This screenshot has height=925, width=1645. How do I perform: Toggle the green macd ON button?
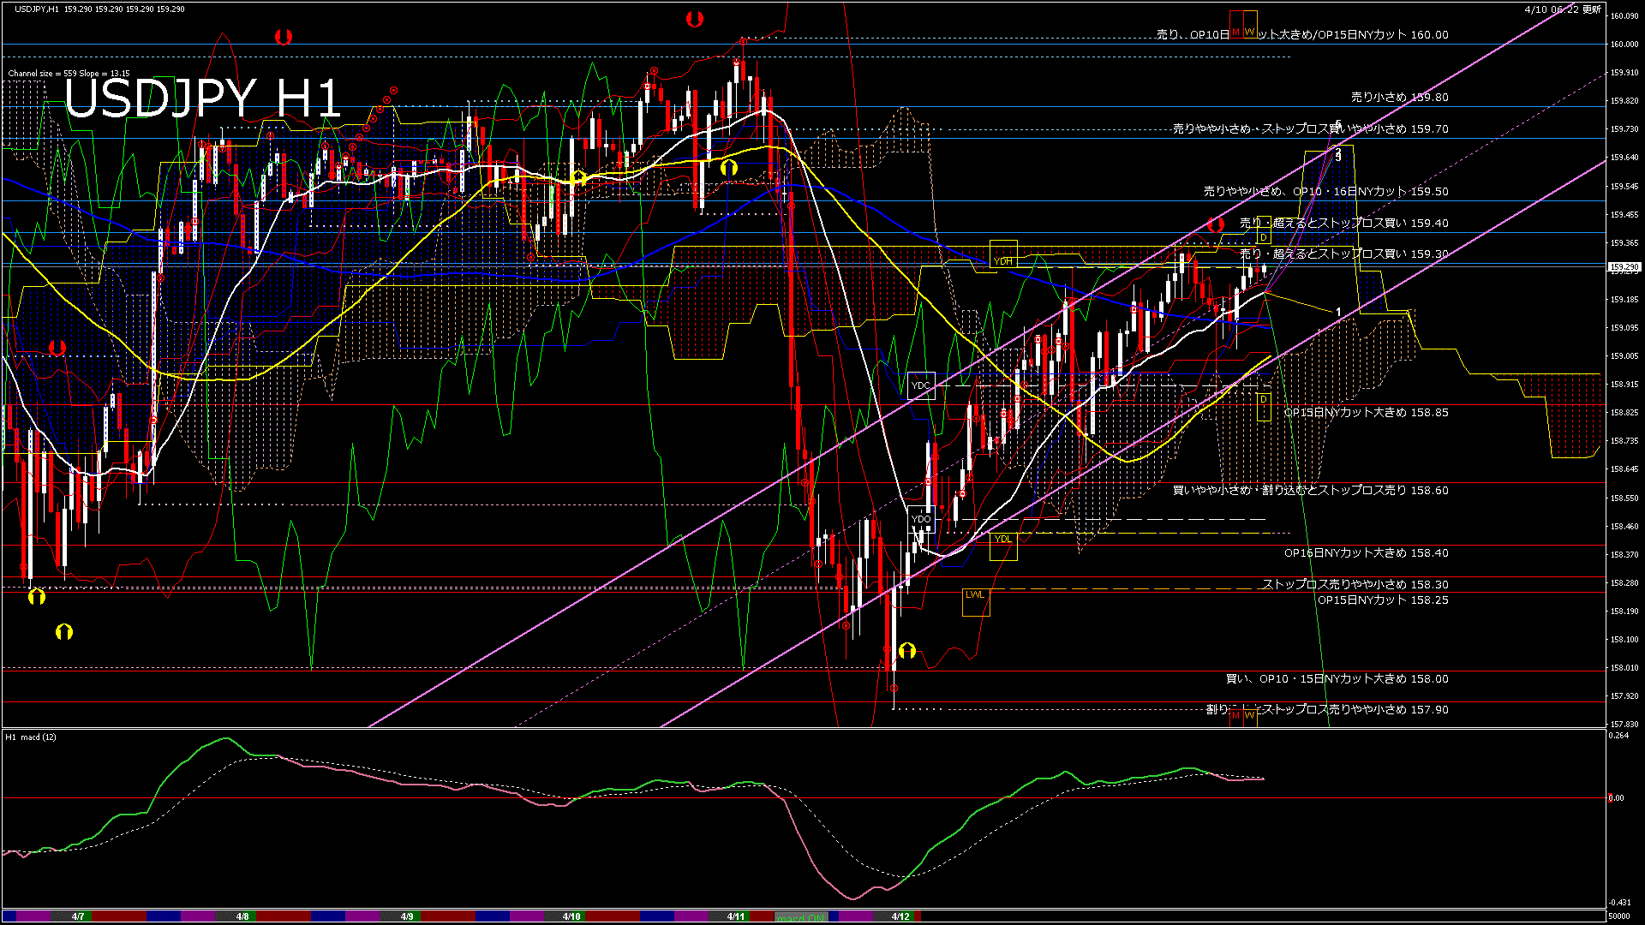click(801, 917)
